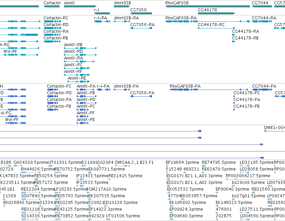Select the AnnIX-RA transcript label
Image resolution: width=285 pixels, height=221 pixels.
tap(73, 58)
